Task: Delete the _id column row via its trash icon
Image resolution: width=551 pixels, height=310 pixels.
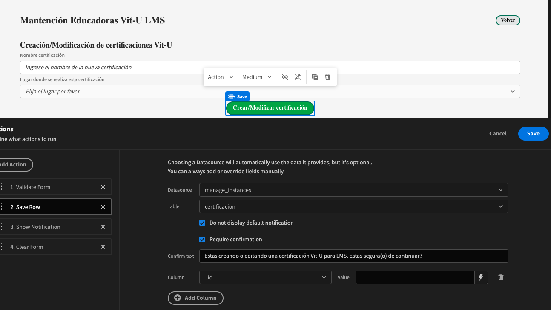Action: pos(501,277)
